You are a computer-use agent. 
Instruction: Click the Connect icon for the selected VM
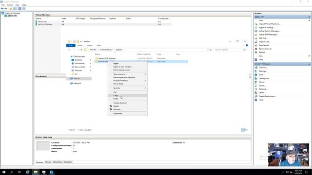tap(256, 68)
